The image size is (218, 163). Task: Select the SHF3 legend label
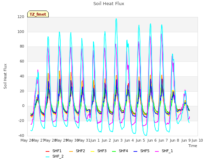[x=102, y=151]
